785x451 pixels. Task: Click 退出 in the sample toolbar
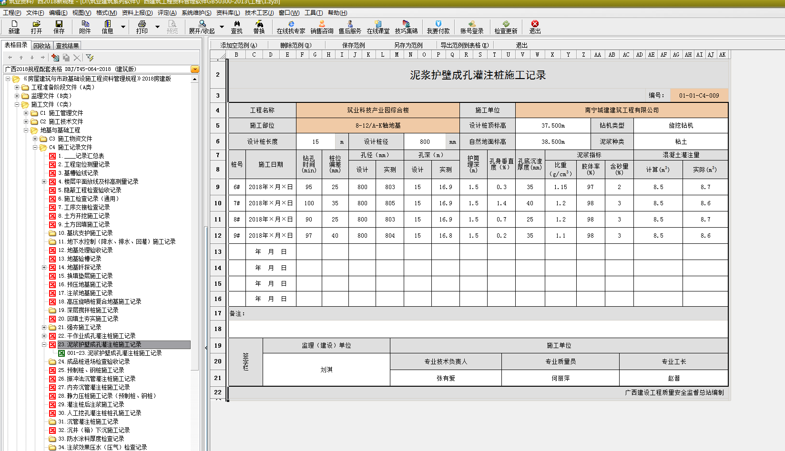pos(521,45)
